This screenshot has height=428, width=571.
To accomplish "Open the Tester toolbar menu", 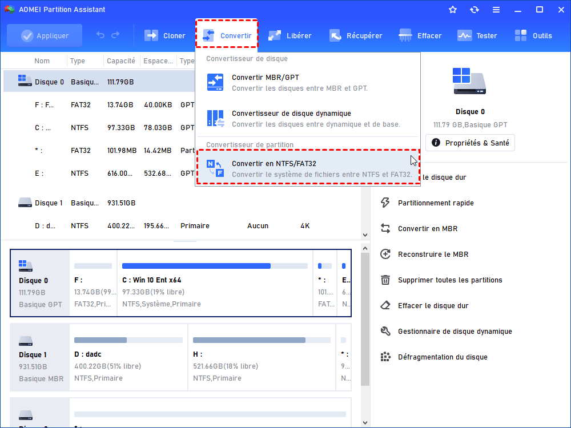I will 477,35.
